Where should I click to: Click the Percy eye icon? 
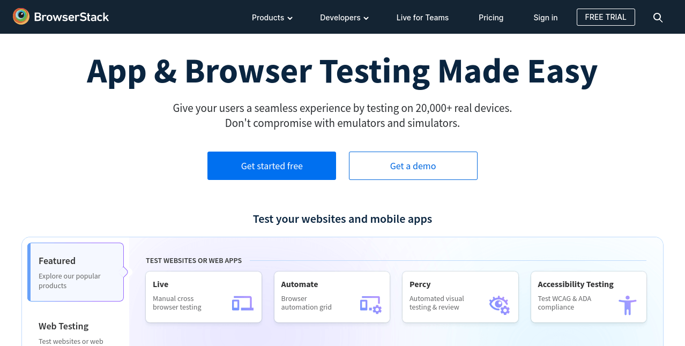tap(500, 305)
